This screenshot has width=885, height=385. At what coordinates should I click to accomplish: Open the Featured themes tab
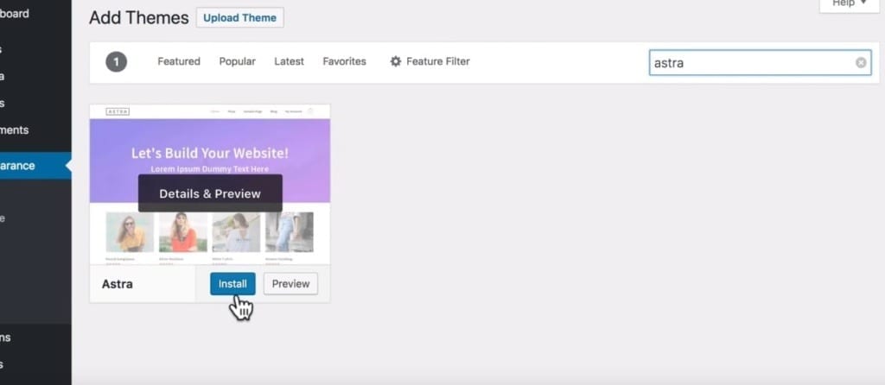[179, 61]
